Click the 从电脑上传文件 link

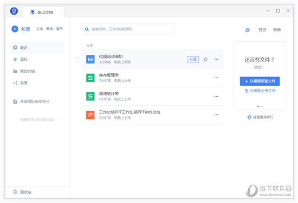(x=260, y=91)
